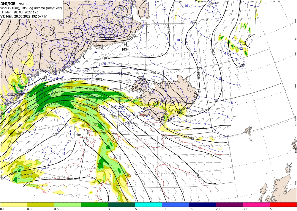
Task: Click the '20' legend scale value
Action: (218, 209)
